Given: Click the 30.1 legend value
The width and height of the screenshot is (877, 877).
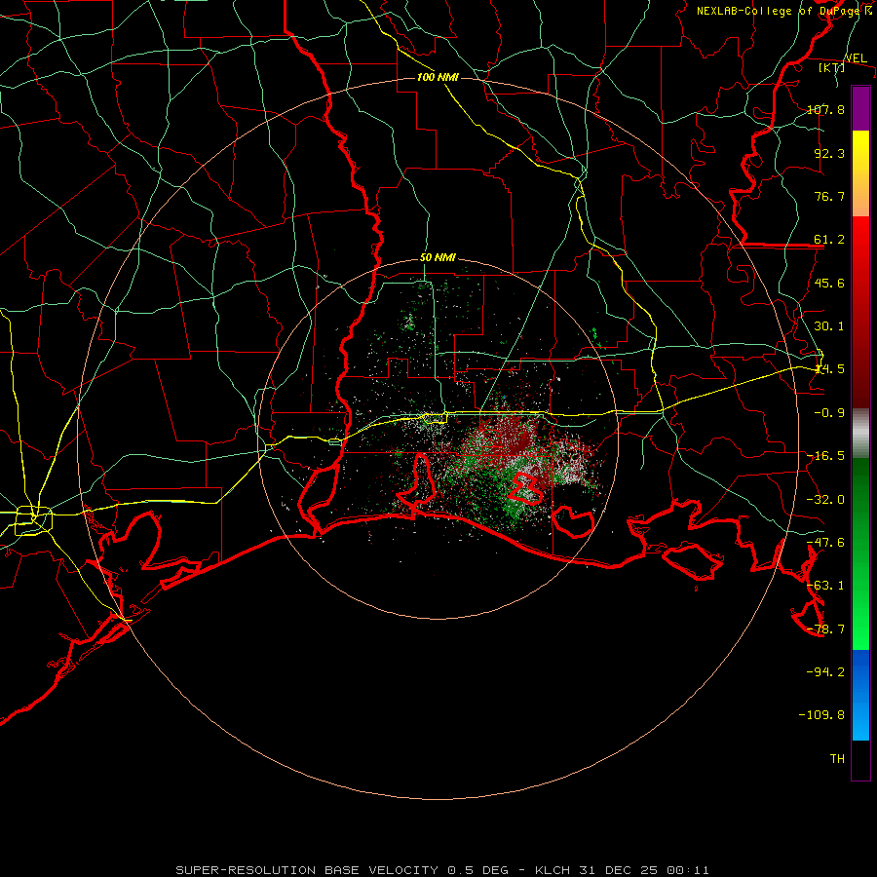Looking at the screenshot, I should [x=829, y=326].
